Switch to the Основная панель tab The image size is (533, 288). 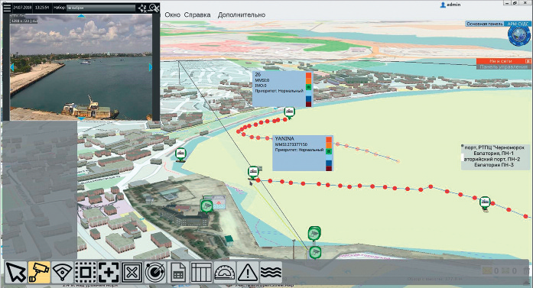tap(485, 24)
